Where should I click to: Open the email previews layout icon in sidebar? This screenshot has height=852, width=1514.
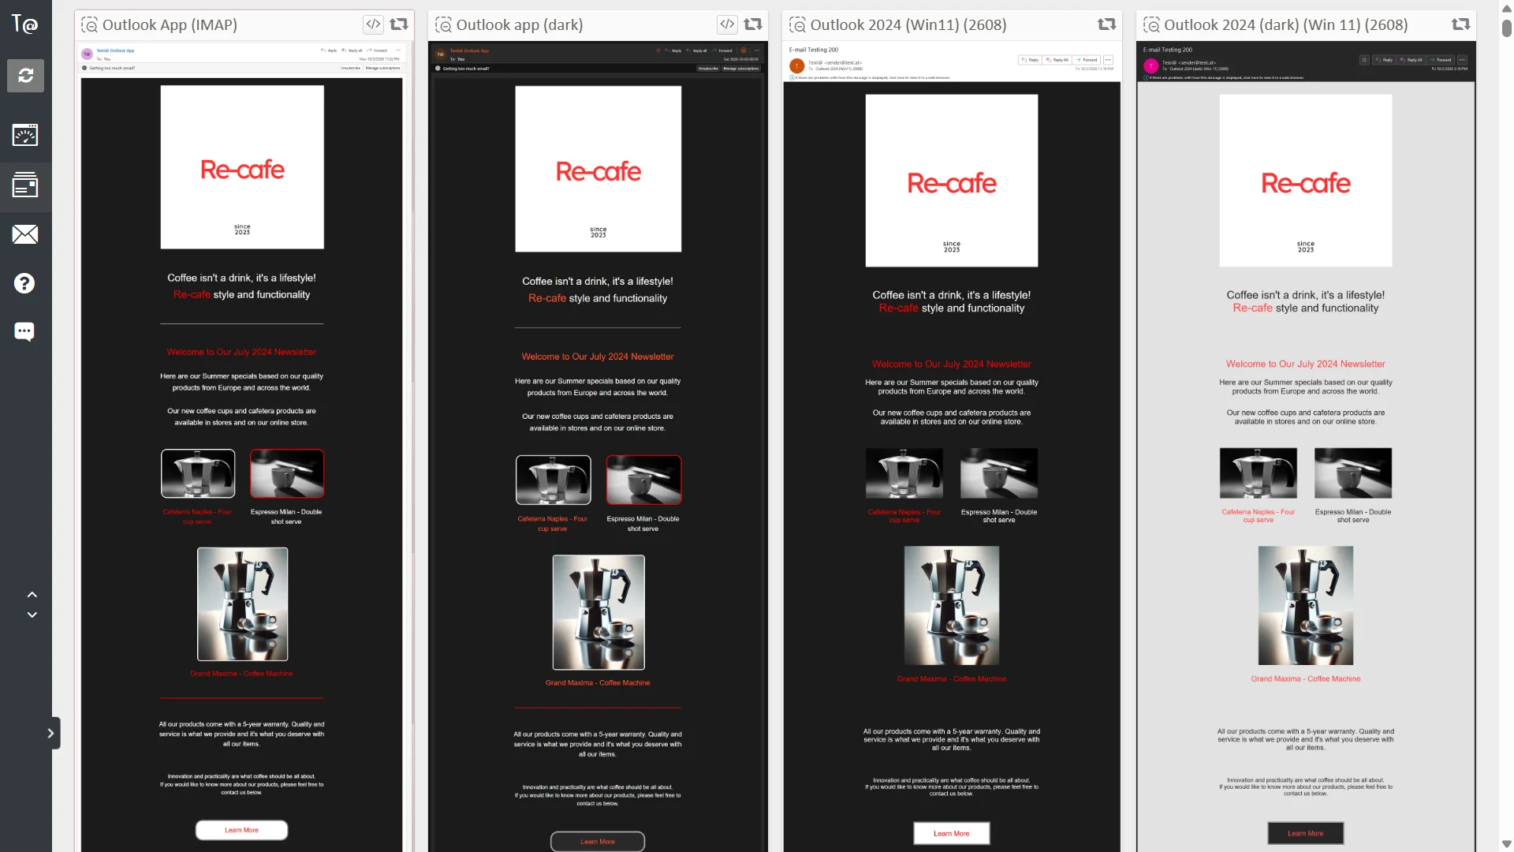click(25, 185)
